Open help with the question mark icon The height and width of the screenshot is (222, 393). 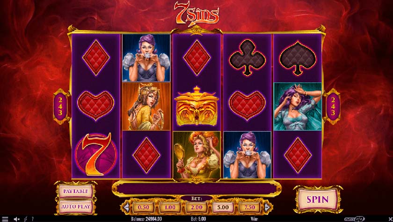[x=33, y=219]
